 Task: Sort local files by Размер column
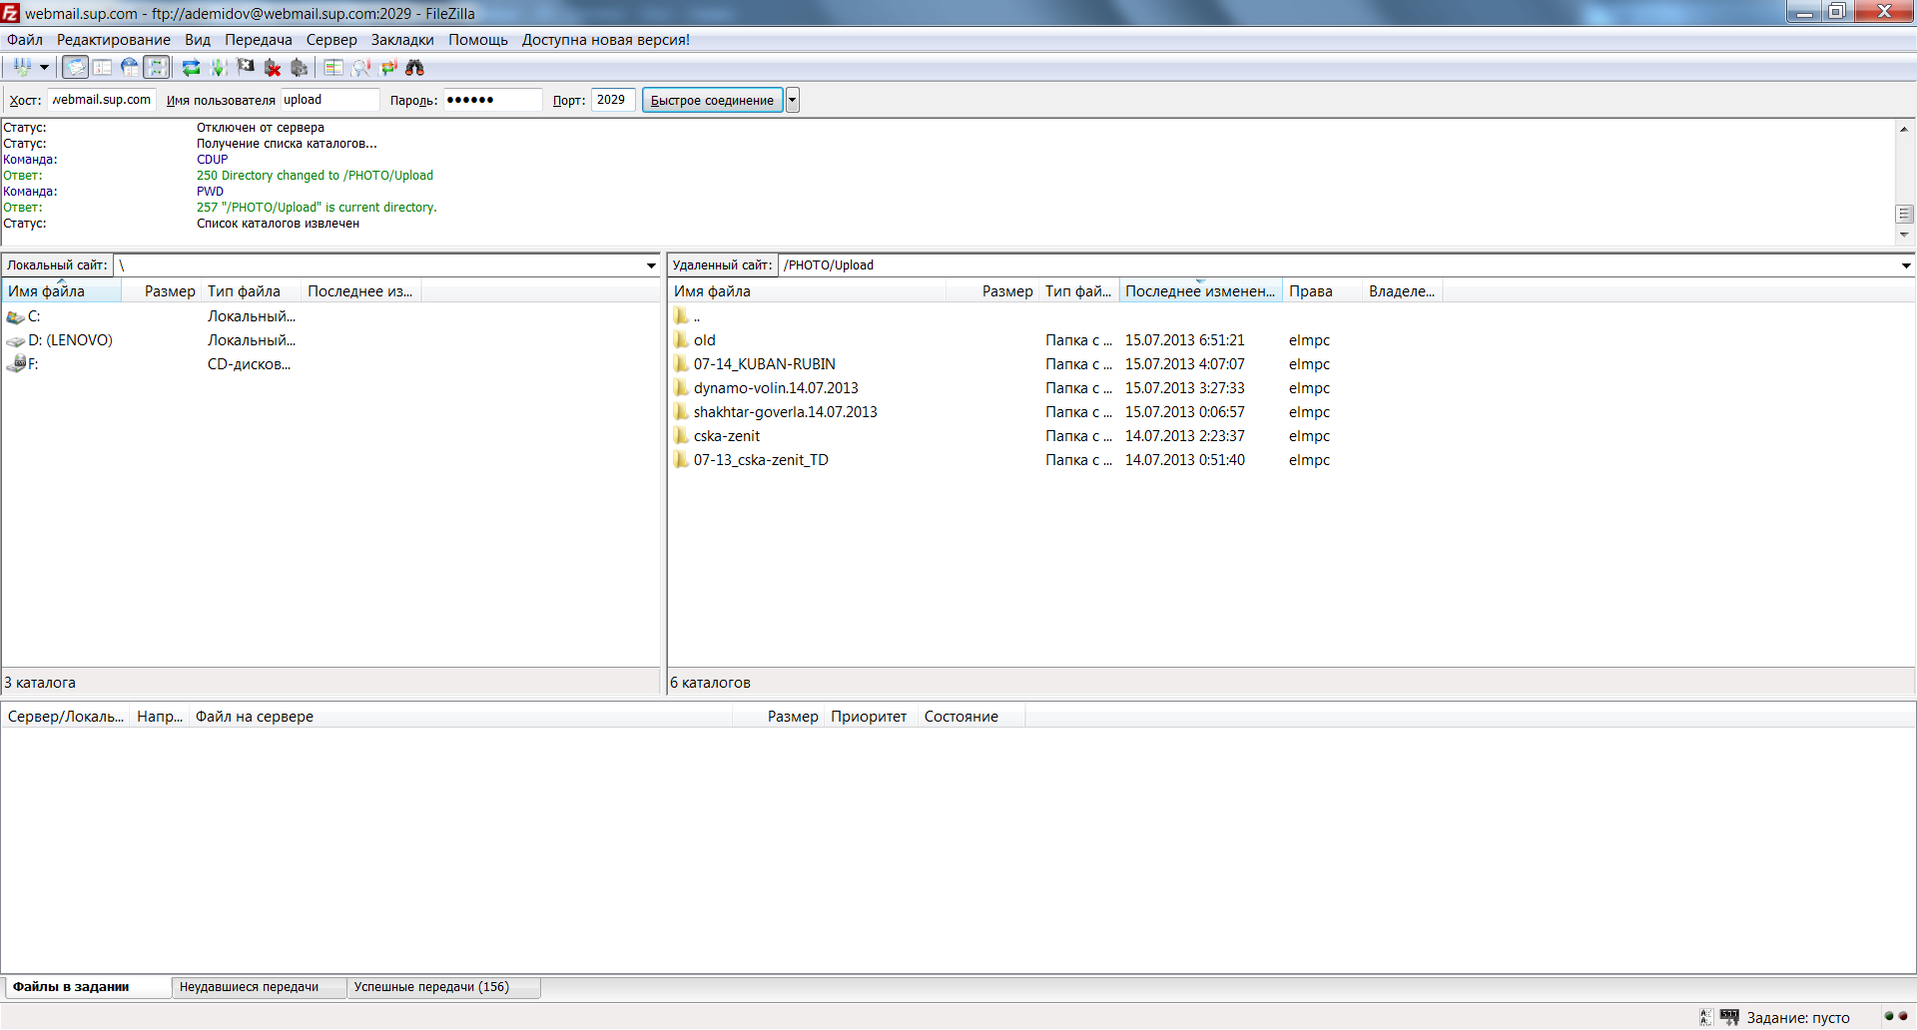161,291
